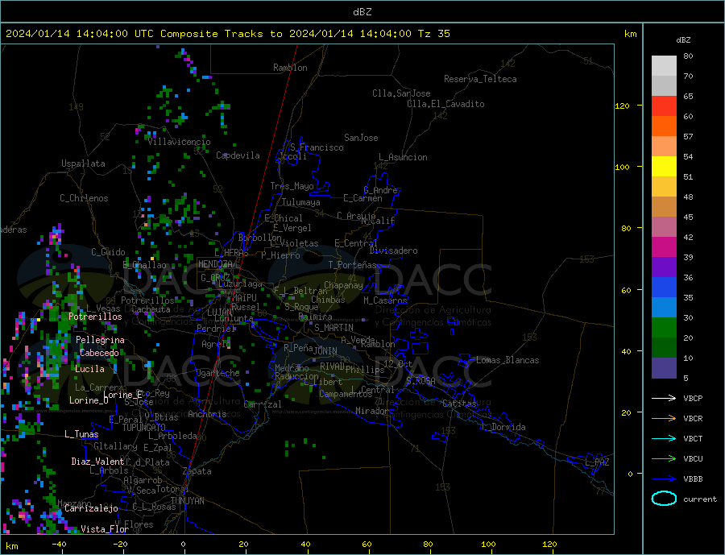725x555 pixels.
Task: Click the 'L_Asuncion' map label
Action: 403,157
